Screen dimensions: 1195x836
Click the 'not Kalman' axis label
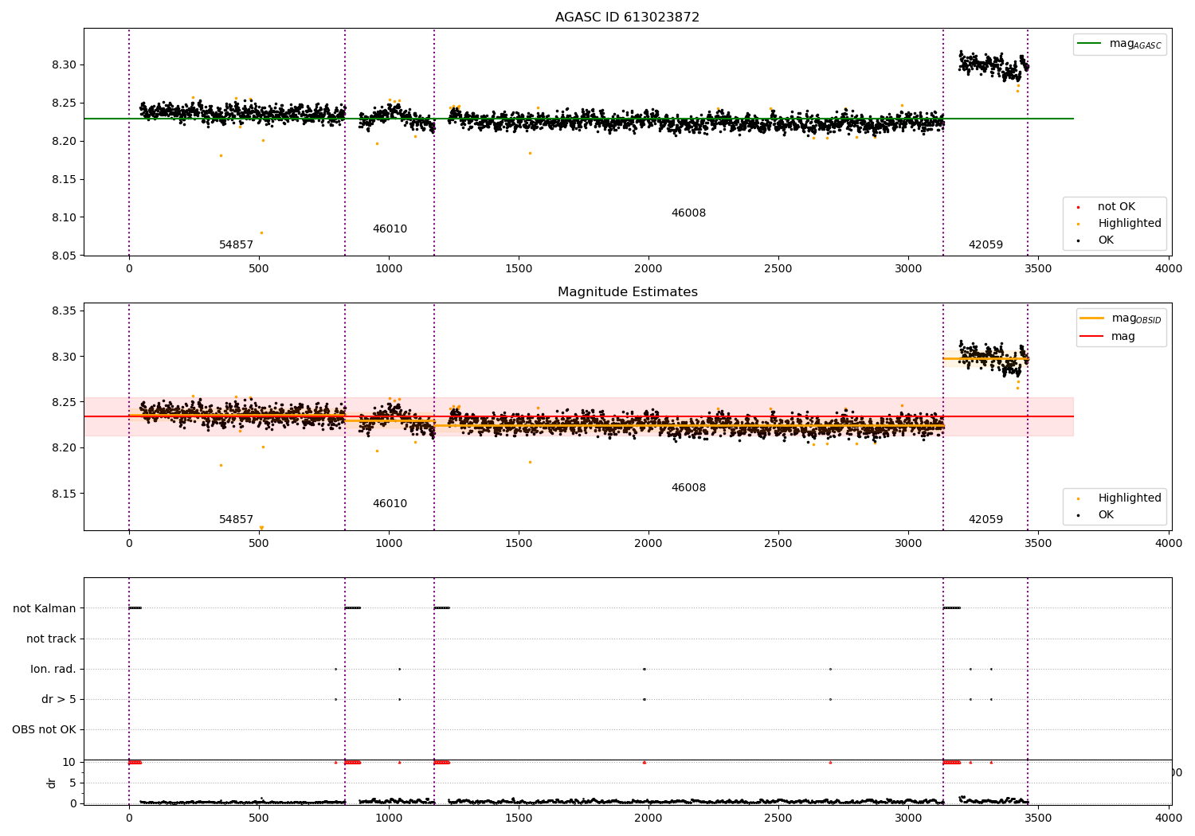[45, 609]
